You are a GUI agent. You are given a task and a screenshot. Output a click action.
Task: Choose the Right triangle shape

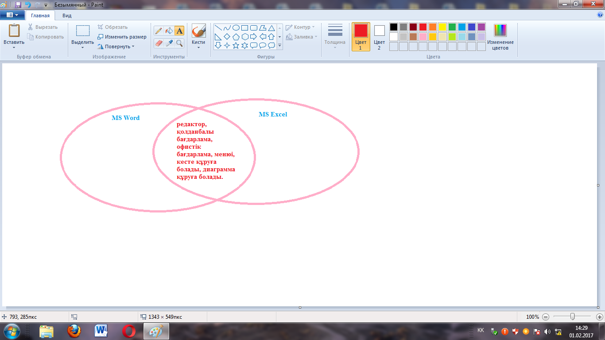218,36
